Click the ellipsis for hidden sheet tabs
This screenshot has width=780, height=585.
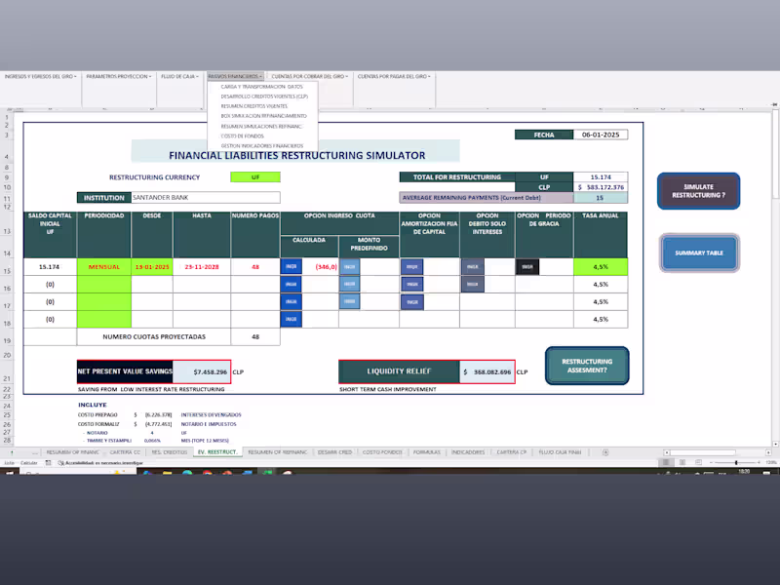(x=34, y=452)
